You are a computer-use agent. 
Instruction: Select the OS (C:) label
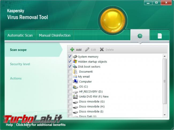tap(84, 86)
